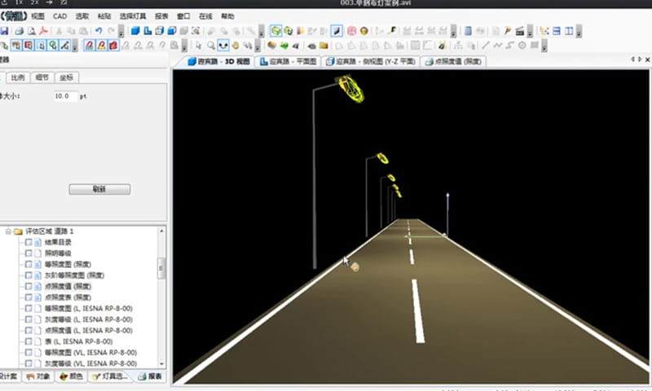The height and width of the screenshot is (391, 652).
Task: Tick the 结果目录 checkbox
Action: (29, 242)
